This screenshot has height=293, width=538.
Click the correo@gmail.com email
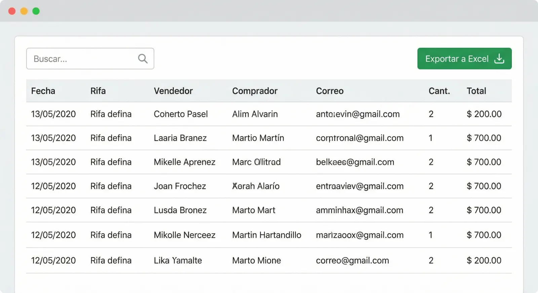pos(352,260)
